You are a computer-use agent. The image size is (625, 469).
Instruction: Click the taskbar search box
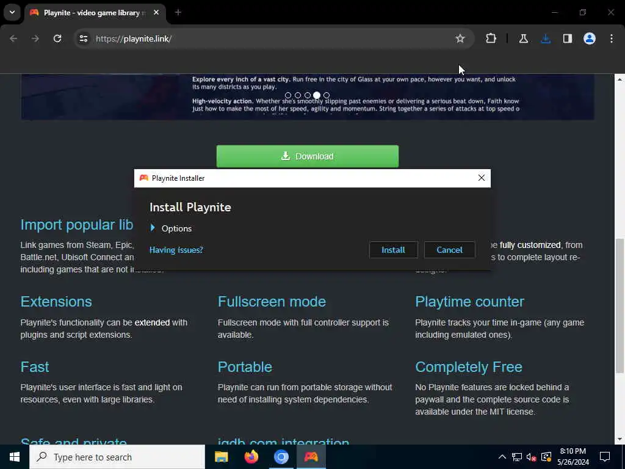click(x=117, y=457)
